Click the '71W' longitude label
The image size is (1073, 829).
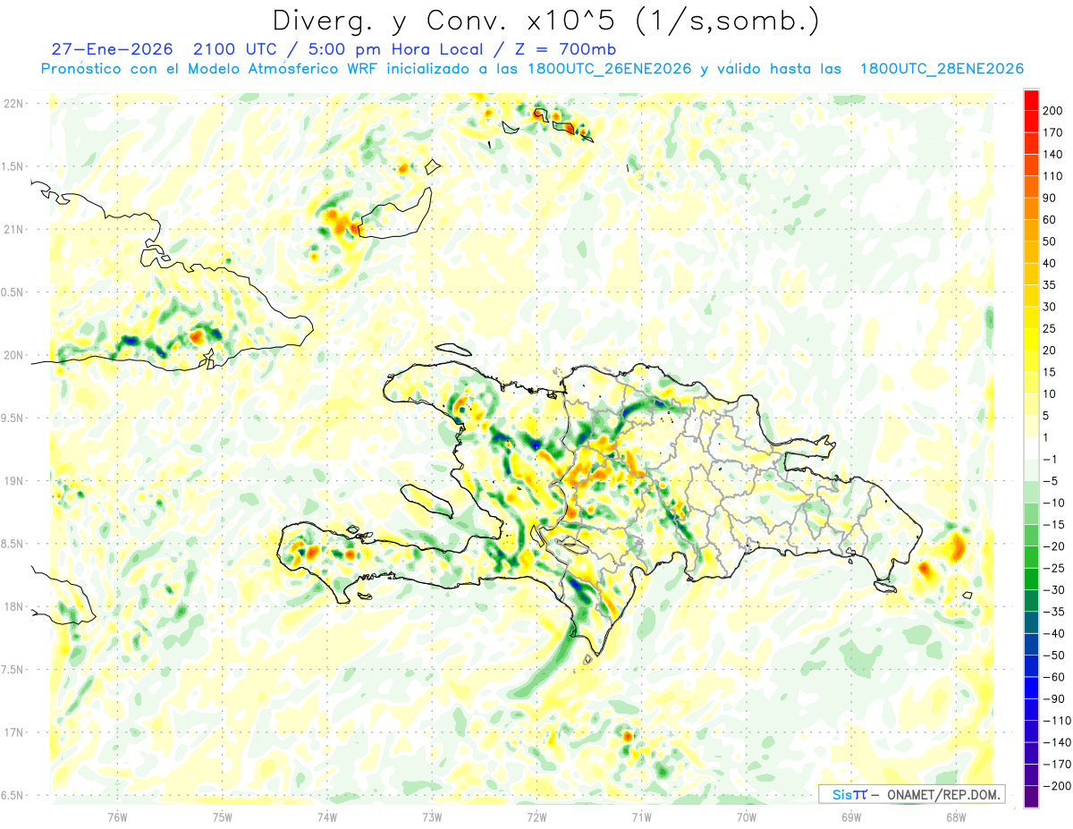641,816
